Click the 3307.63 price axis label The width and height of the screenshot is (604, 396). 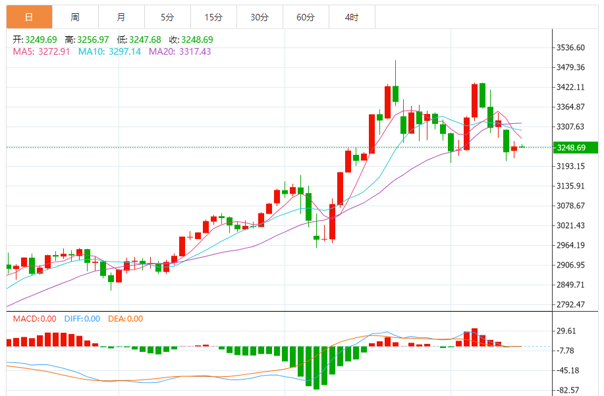[570, 127]
